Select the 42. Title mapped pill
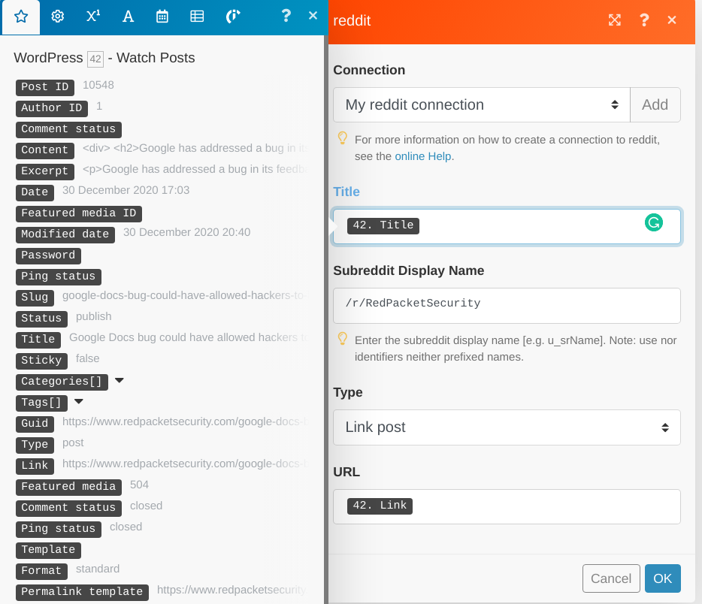Image resolution: width=702 pixels, height=604 pixels. click(383, 225)
